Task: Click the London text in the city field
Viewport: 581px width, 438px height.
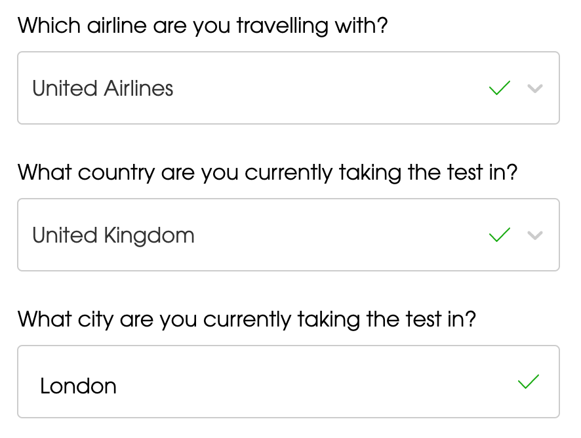Action: coord(78,386)
